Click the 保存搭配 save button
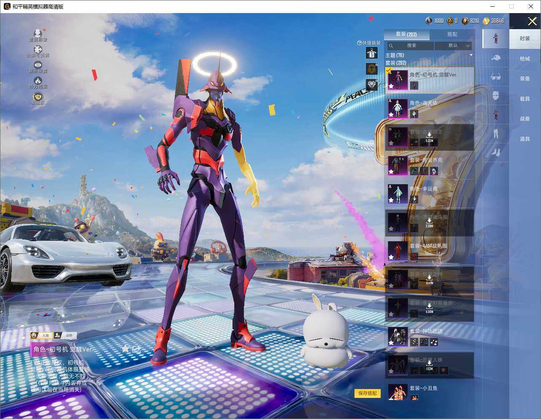The width and height of the screenshot is (541, 419). (x=368, y=393)
